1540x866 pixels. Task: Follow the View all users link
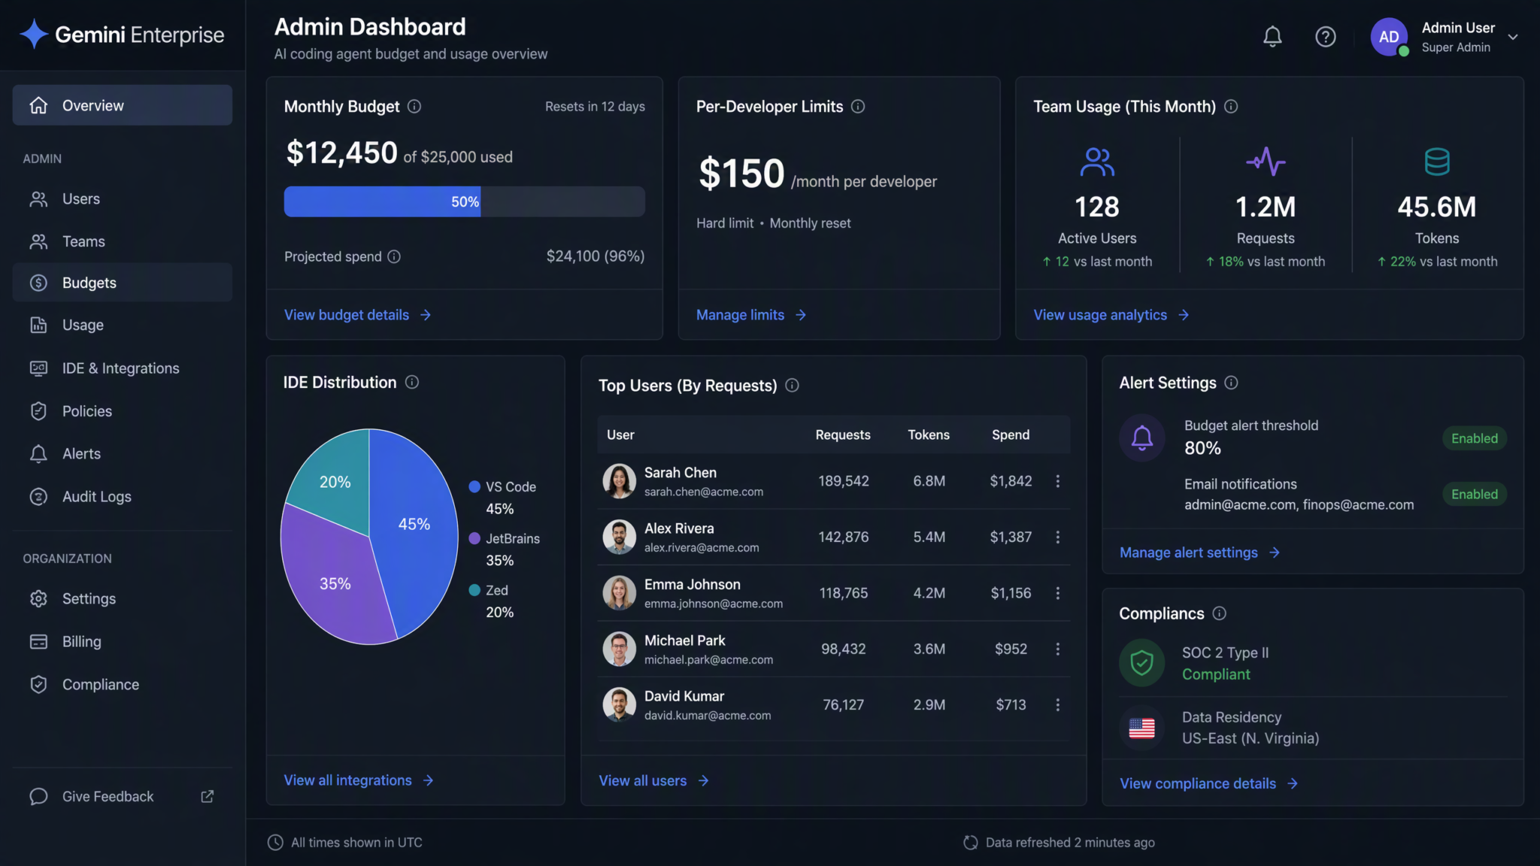pyautogui.click(x=653, y=780)
